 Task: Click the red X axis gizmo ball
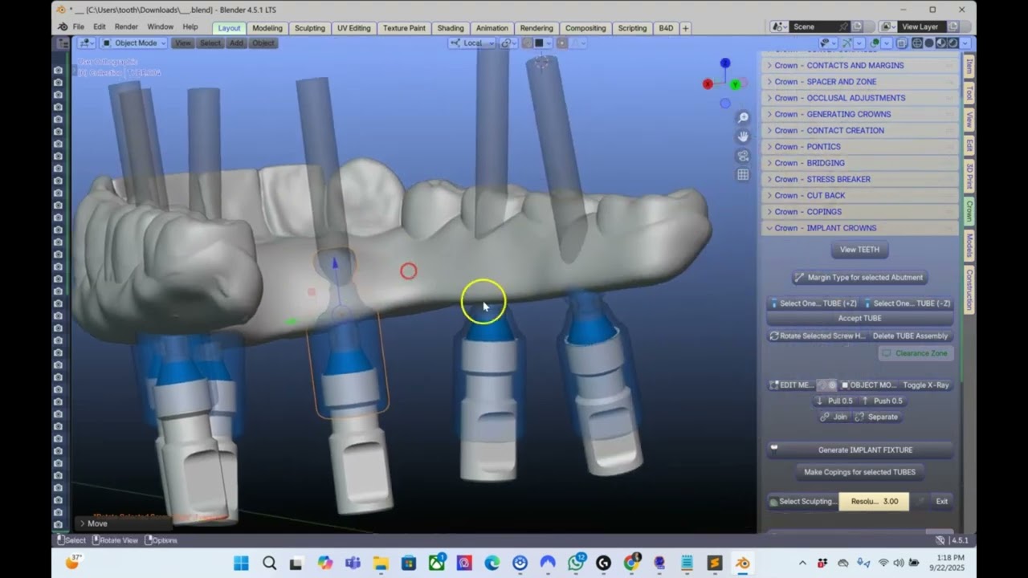click(x=708, y=83)
